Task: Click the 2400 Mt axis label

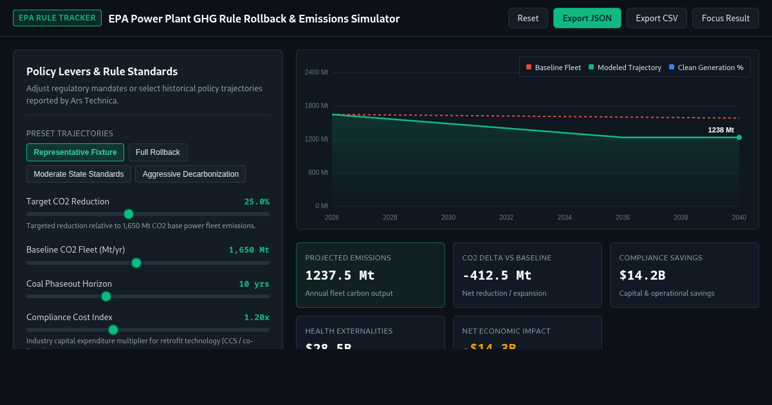Action: coord(317,72)
